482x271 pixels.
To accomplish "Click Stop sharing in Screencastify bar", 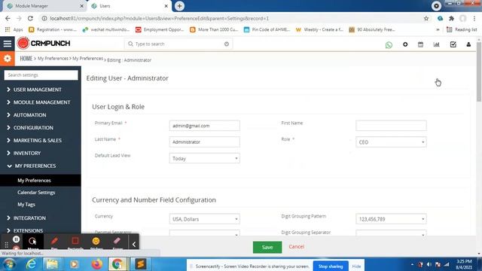I will [x=331, y=266].
